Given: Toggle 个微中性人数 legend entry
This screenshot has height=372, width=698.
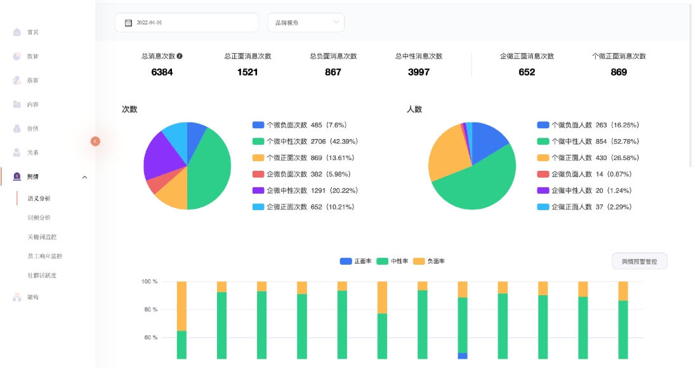Looking at the screenshot, I should point(588,141).
